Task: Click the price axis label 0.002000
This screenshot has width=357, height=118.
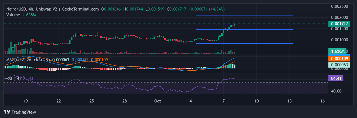Action: coord(339,17)
